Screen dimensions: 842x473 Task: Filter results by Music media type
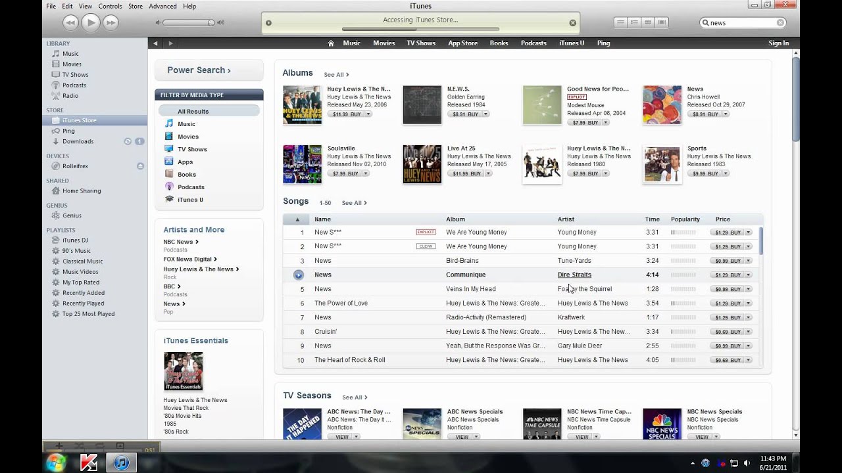coord(186,124)
